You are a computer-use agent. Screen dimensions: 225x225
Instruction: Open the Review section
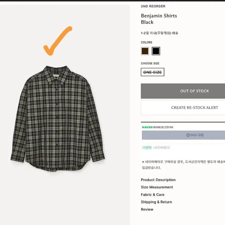click(x=147, y=209)
